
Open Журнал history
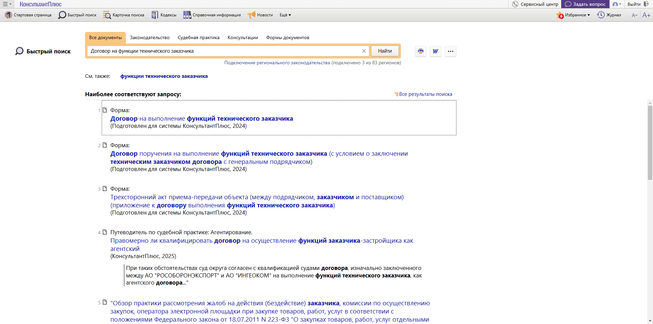pyautogui.click(x=609, y=15)
